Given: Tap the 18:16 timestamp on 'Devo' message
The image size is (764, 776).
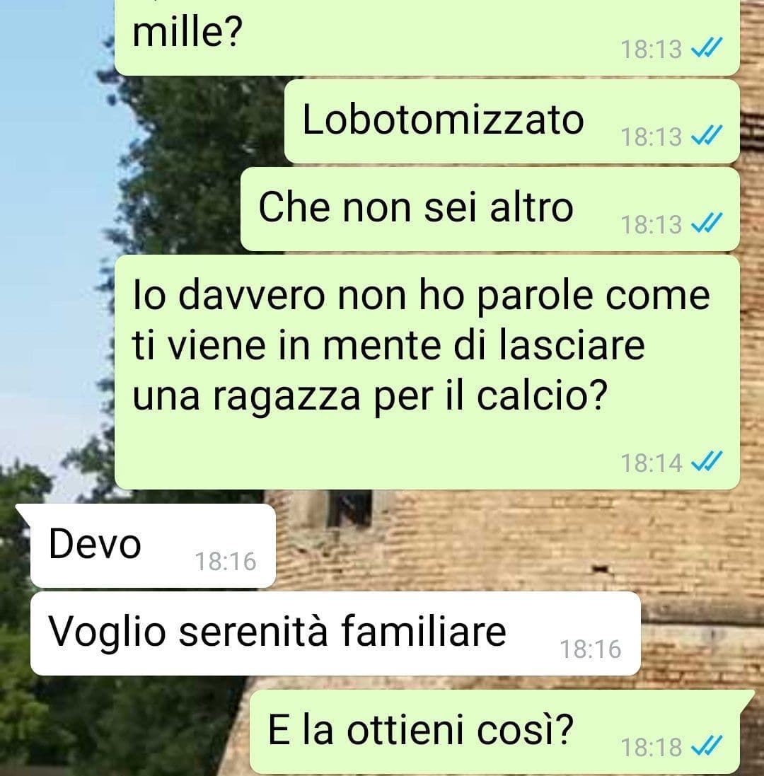Looking at the screenshot, I should [226, 562].
